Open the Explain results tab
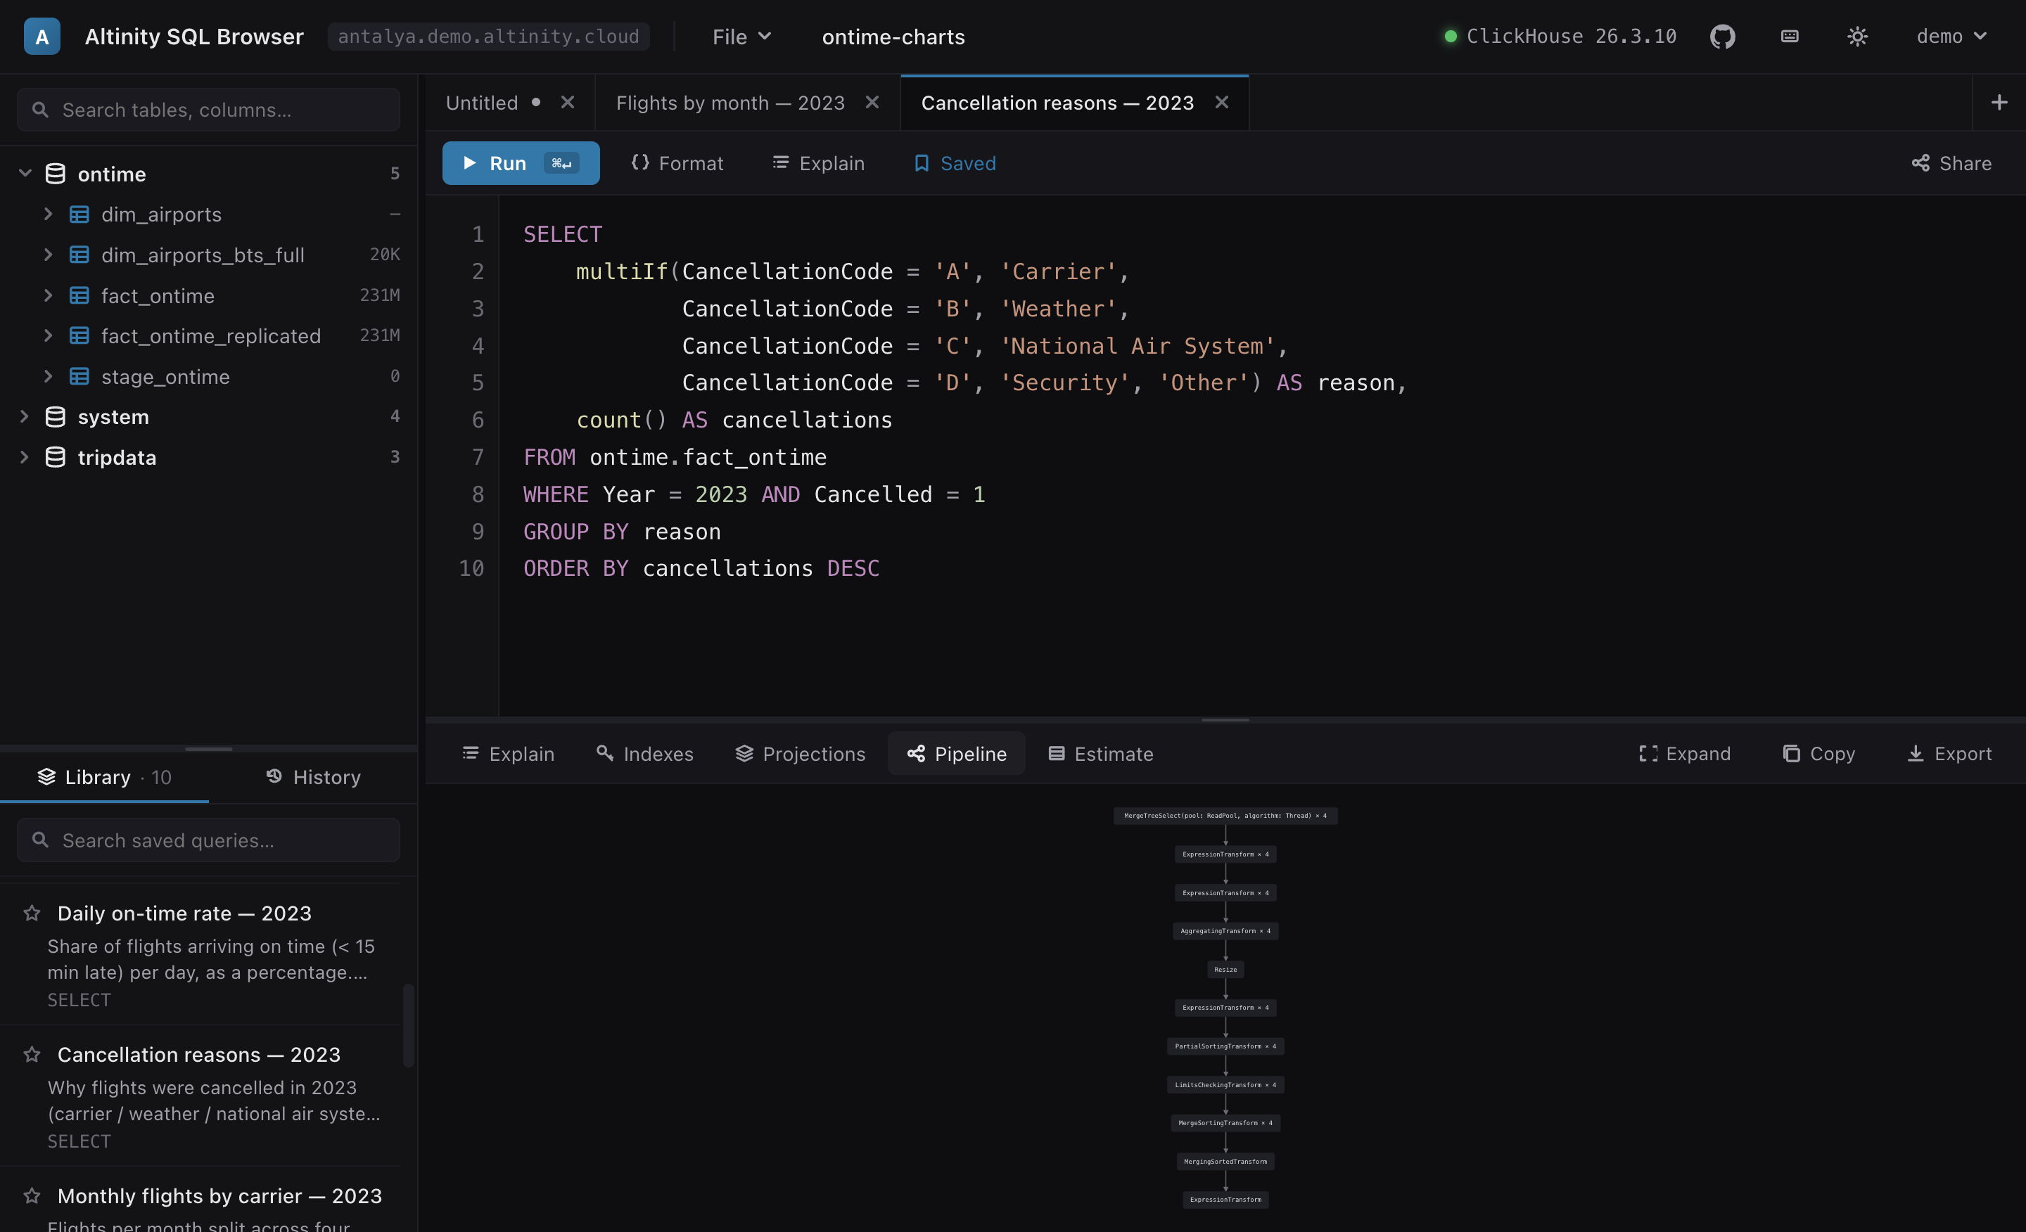The width and height of the screenshot is (2026, 1232). click(508, 754)
